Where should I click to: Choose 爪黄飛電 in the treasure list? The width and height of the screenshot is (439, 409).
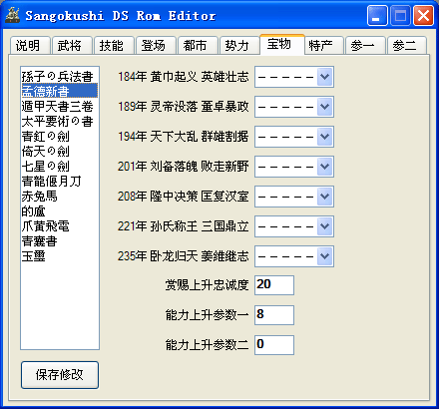(60, 225)
